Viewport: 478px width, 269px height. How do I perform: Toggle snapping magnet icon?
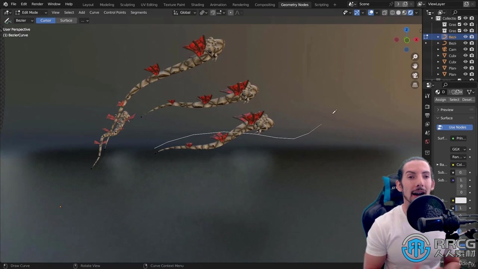pos(213,12)
